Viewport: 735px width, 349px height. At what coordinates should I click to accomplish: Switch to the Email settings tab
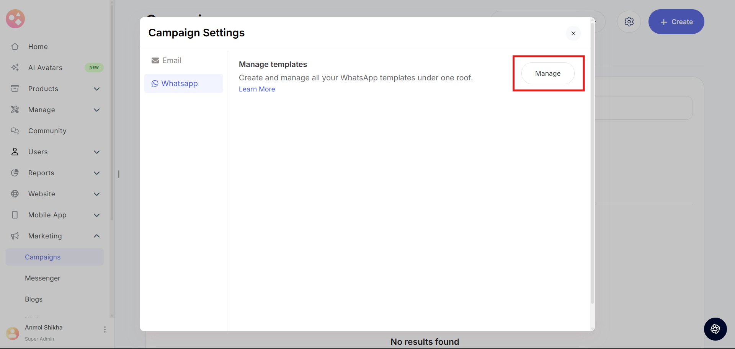(x=167, y=60)
